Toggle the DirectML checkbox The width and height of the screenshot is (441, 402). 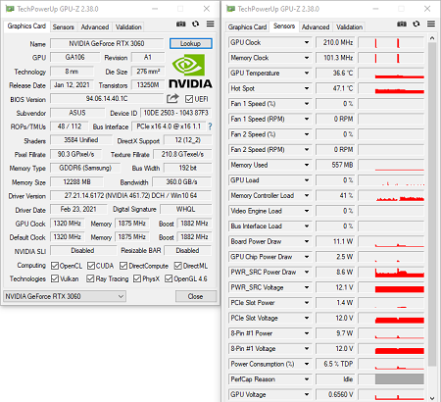177,266
